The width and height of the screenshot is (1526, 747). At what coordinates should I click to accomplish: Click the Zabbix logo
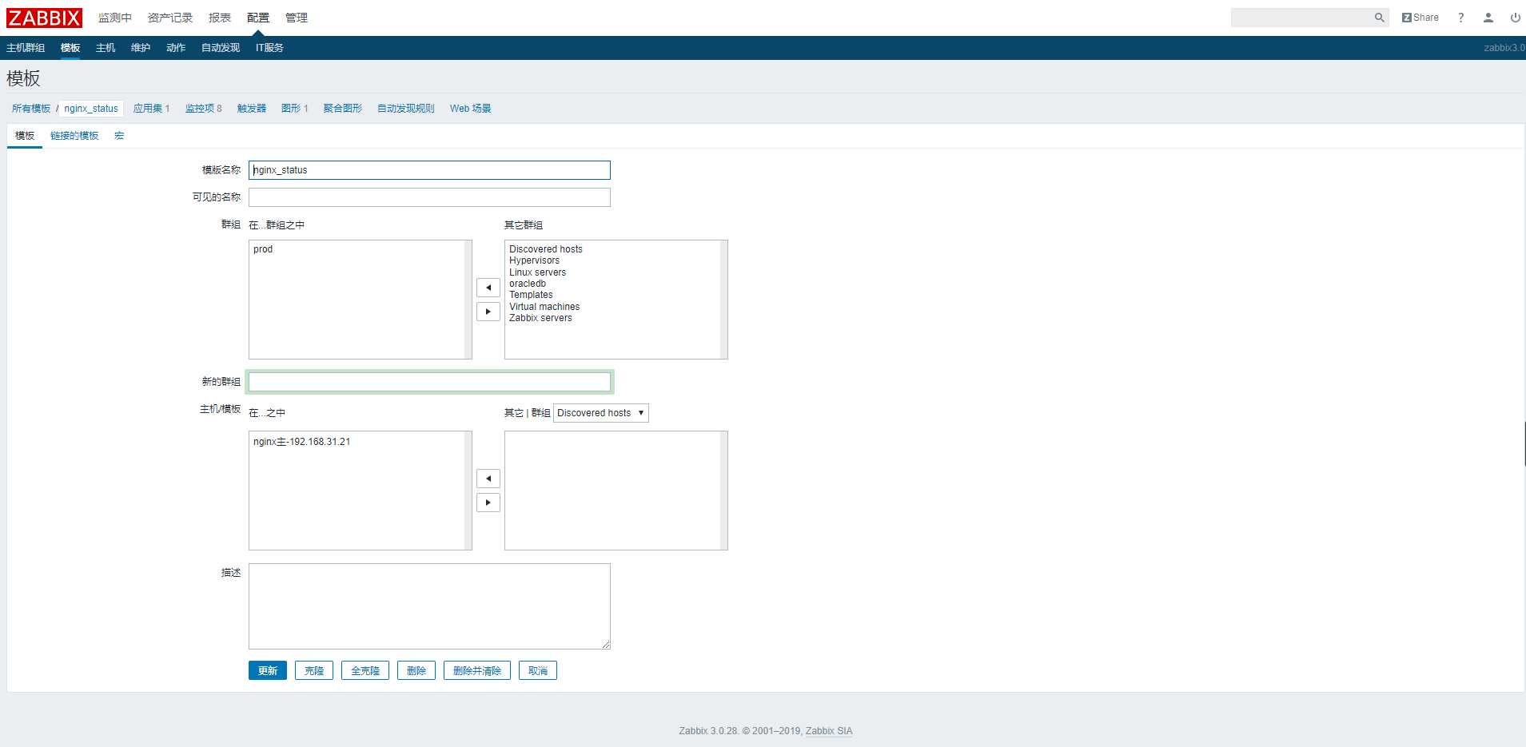tap(44, 18)
